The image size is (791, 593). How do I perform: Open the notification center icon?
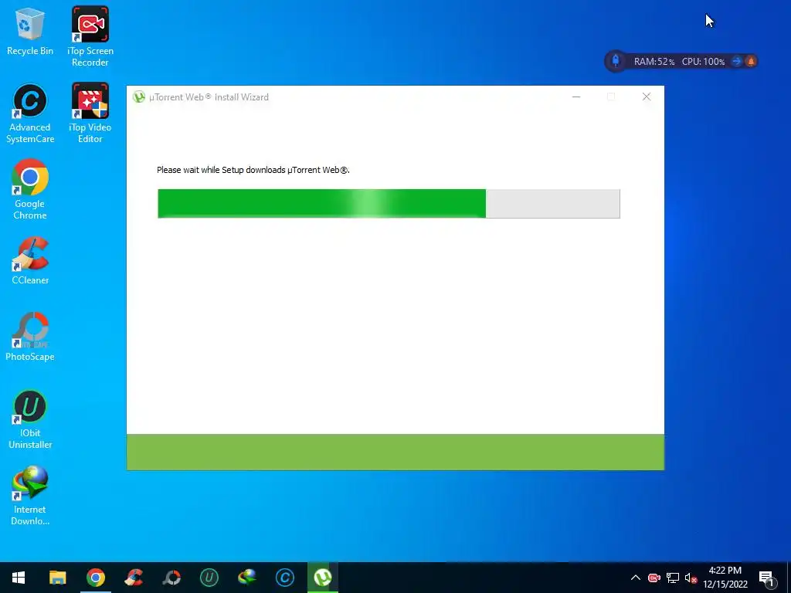(767, 578)
